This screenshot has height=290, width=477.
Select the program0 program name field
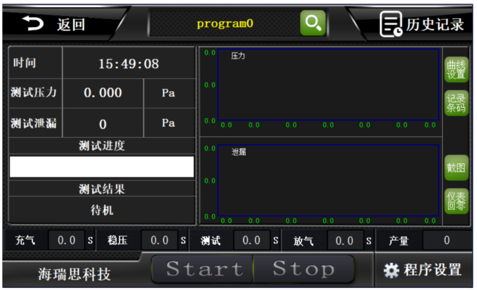[x=225, y=24]
